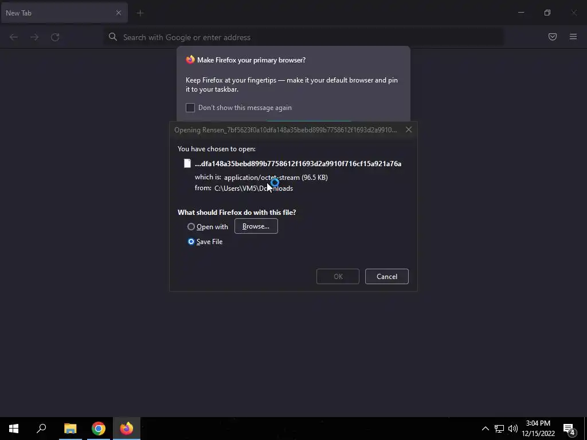The height and width of the screenshot is (440, 587).
Task: Restore down the Firefox window
Action: (547, 13)
